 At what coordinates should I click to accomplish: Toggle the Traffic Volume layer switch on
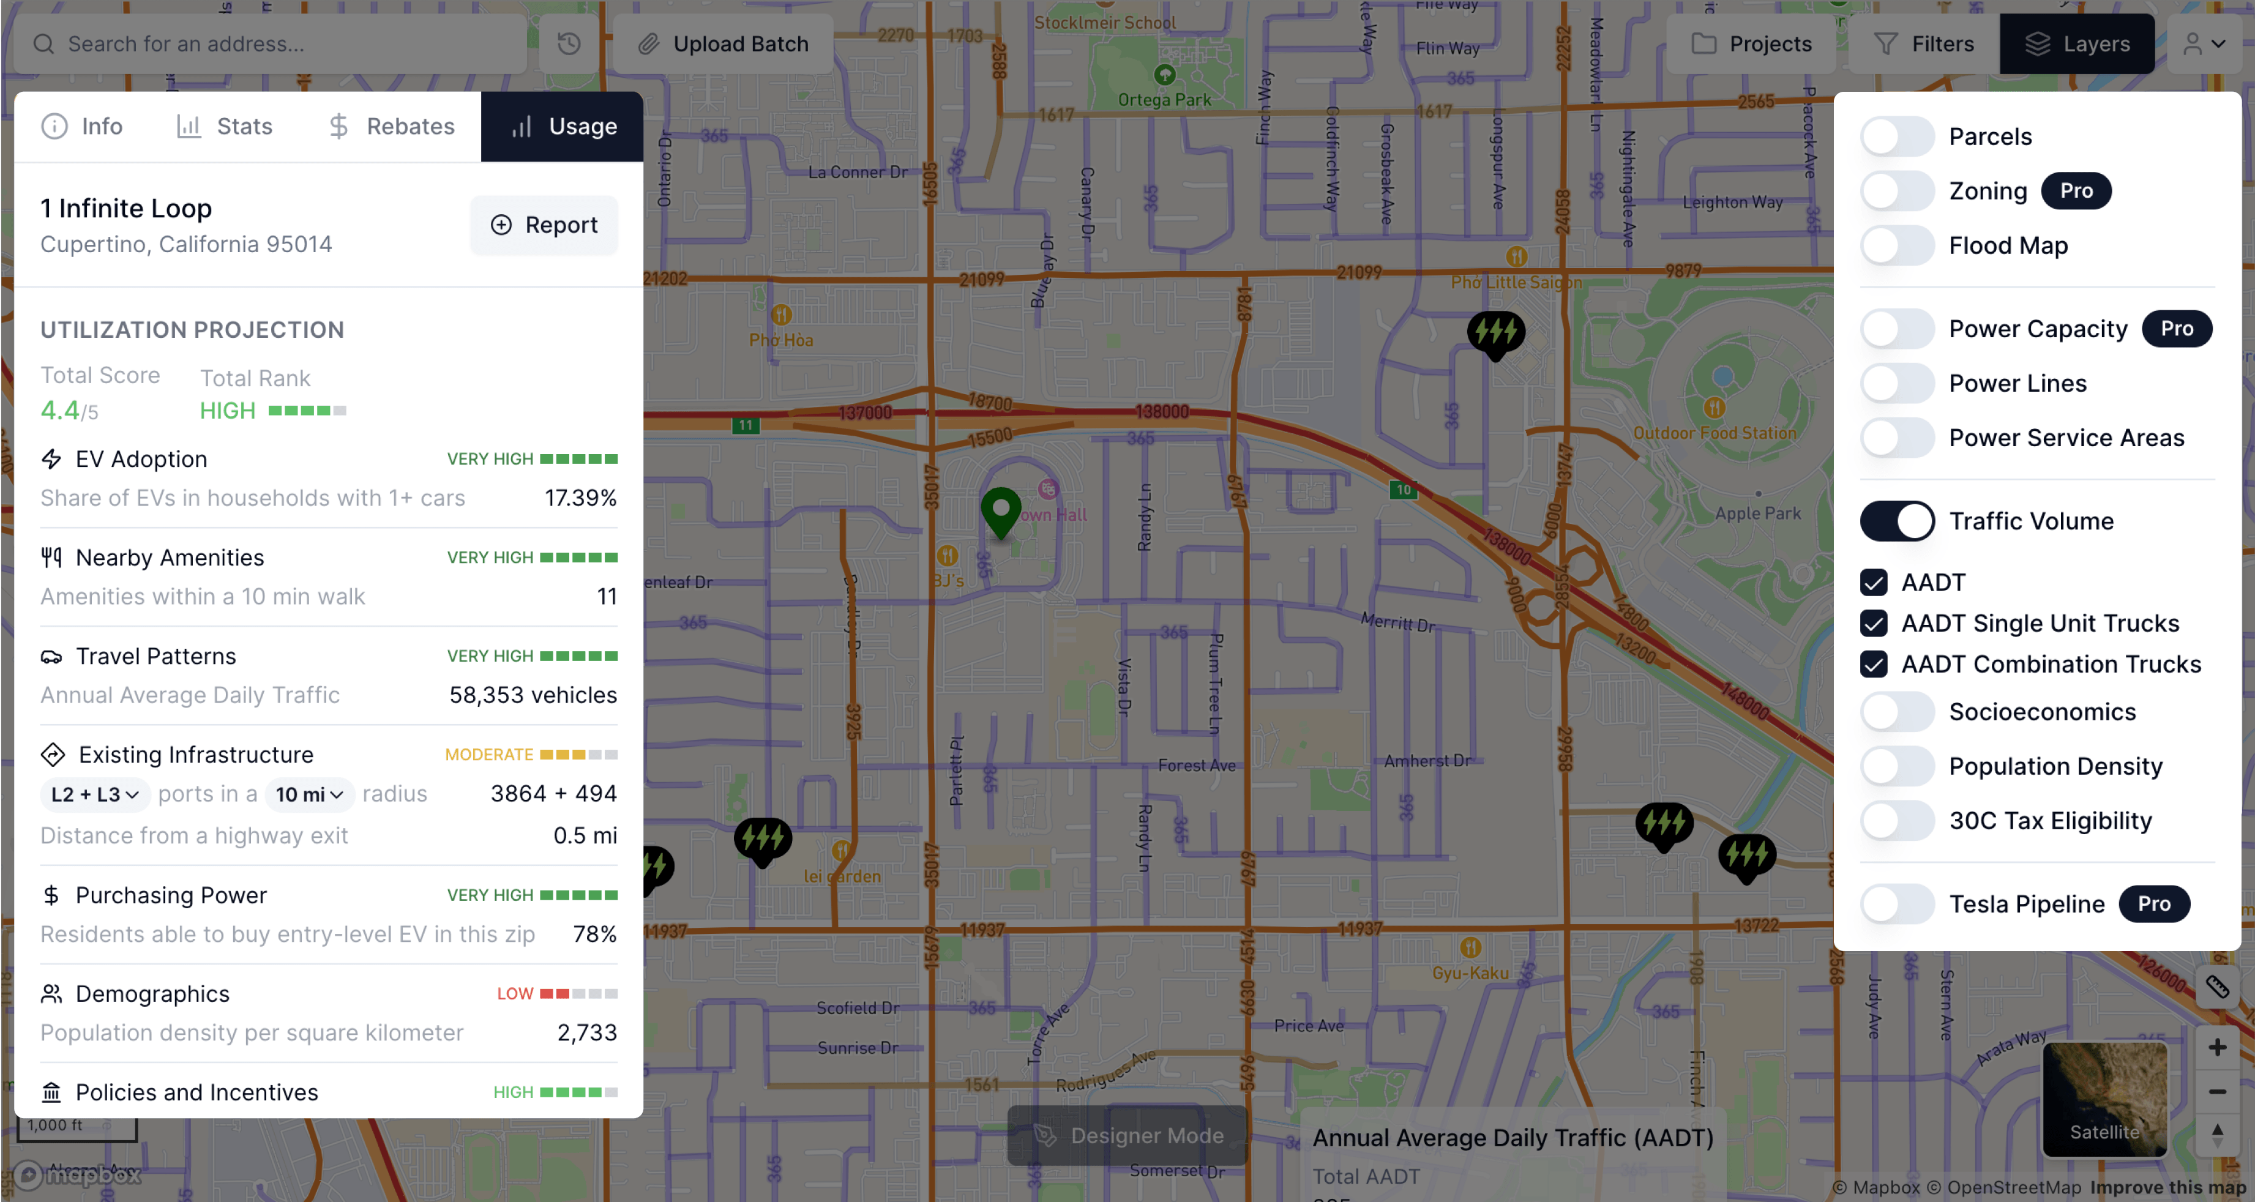1897,520
